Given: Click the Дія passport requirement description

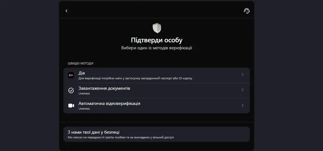Looking at the screenshot, I should 135,78.
